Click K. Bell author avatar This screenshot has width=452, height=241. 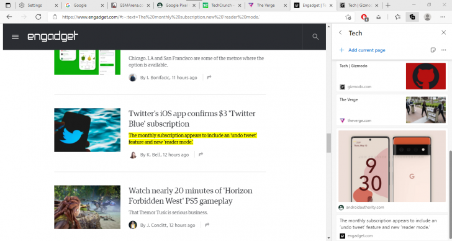click(x=133, y=155)
